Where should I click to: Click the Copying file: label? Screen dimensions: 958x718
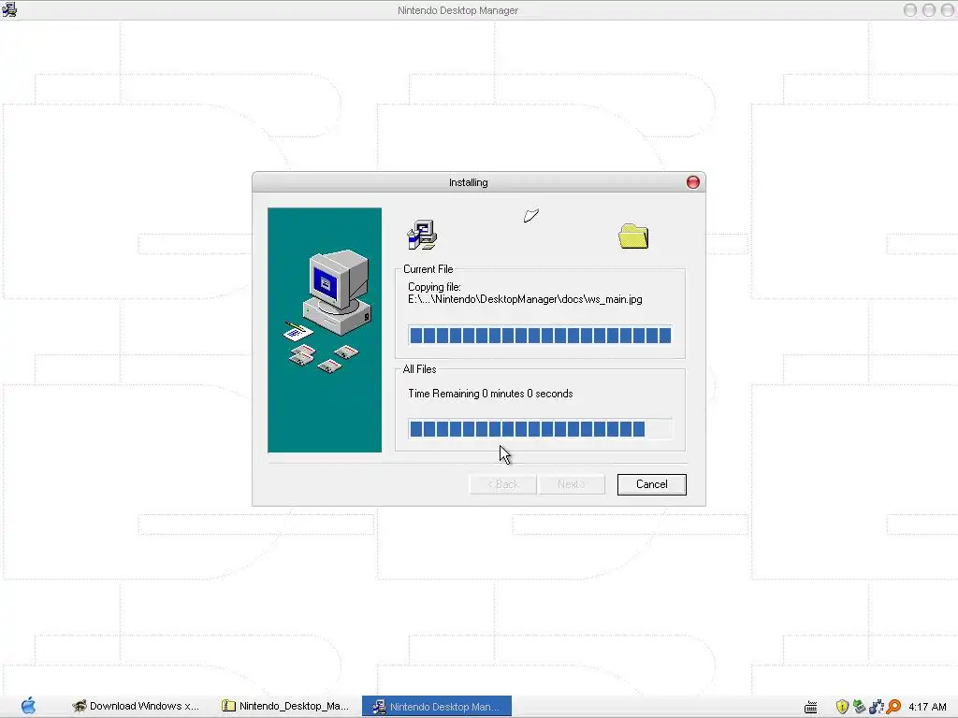[434, 287]
